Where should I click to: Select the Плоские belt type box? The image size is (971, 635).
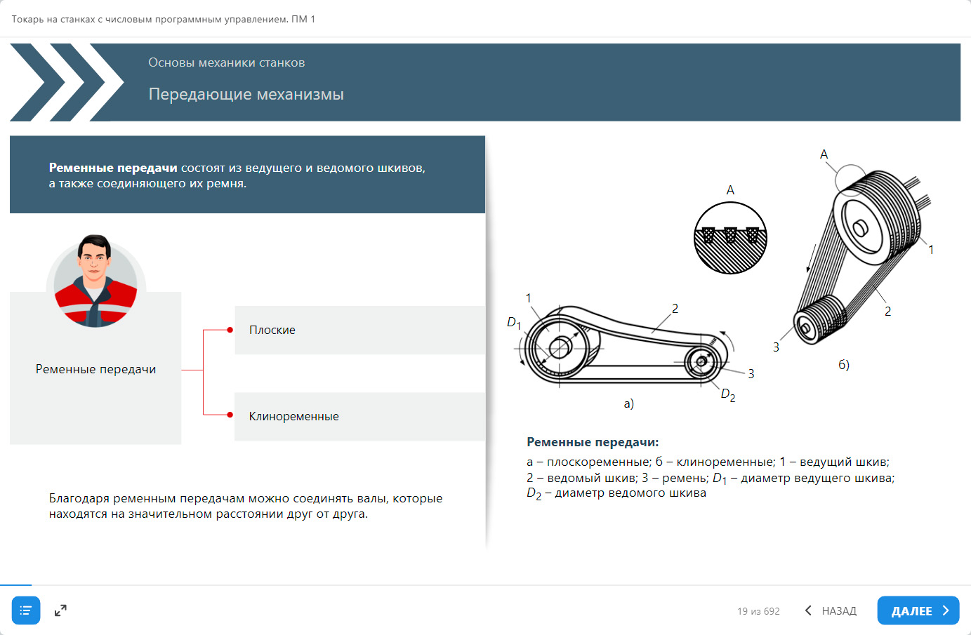click(x=359, y=330)
